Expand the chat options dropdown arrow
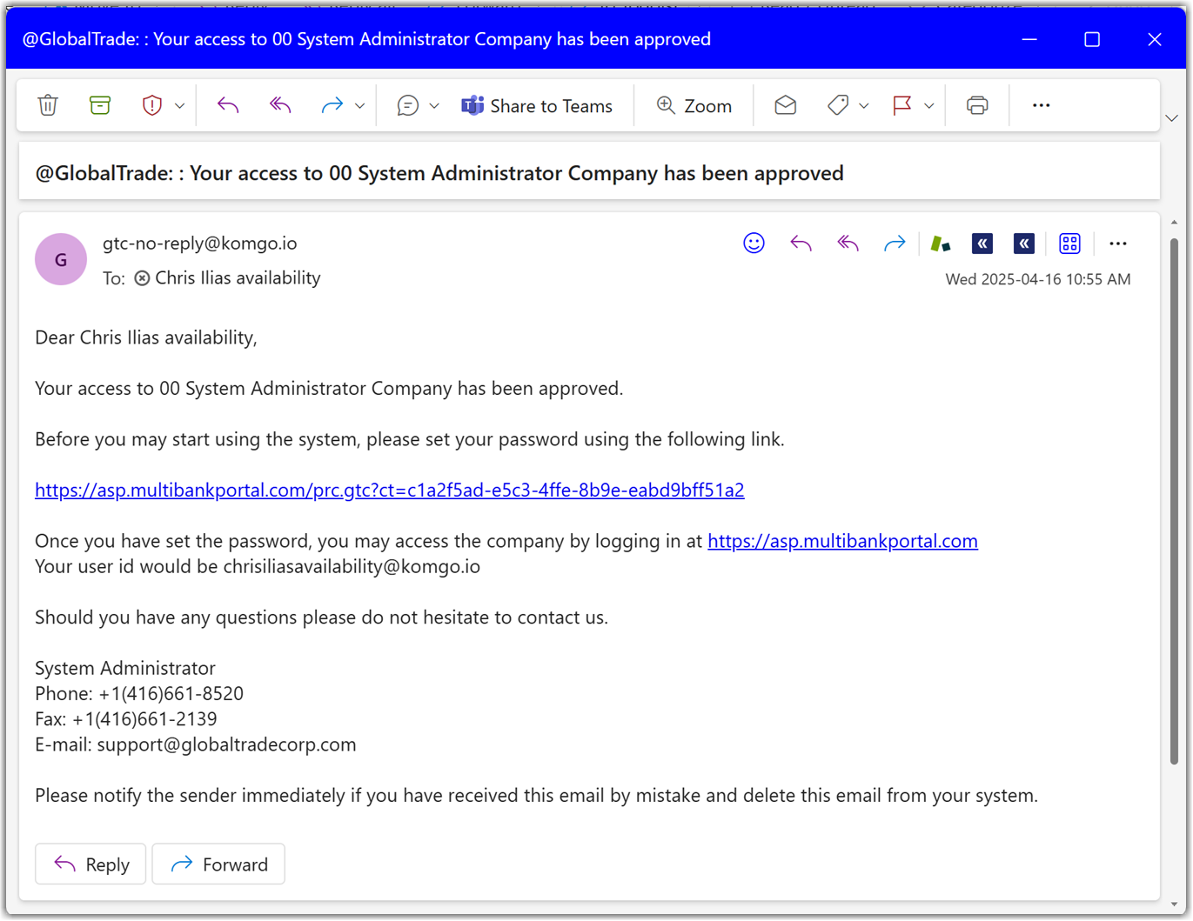Viewport: 1193px width, 921px height. click(x=434, y=106)
